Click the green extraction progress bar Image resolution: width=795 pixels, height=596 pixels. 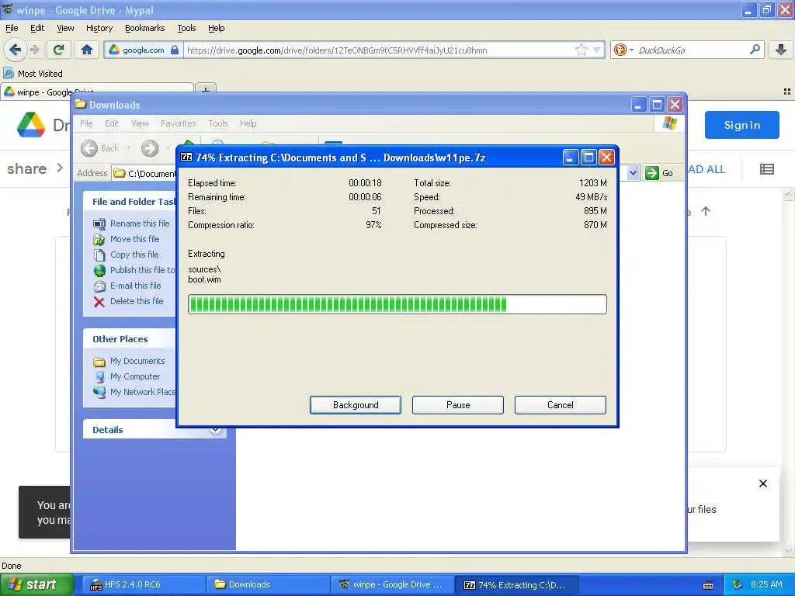397,304
